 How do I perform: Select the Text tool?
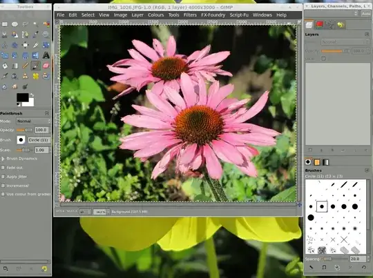click(x=46, y=55)
